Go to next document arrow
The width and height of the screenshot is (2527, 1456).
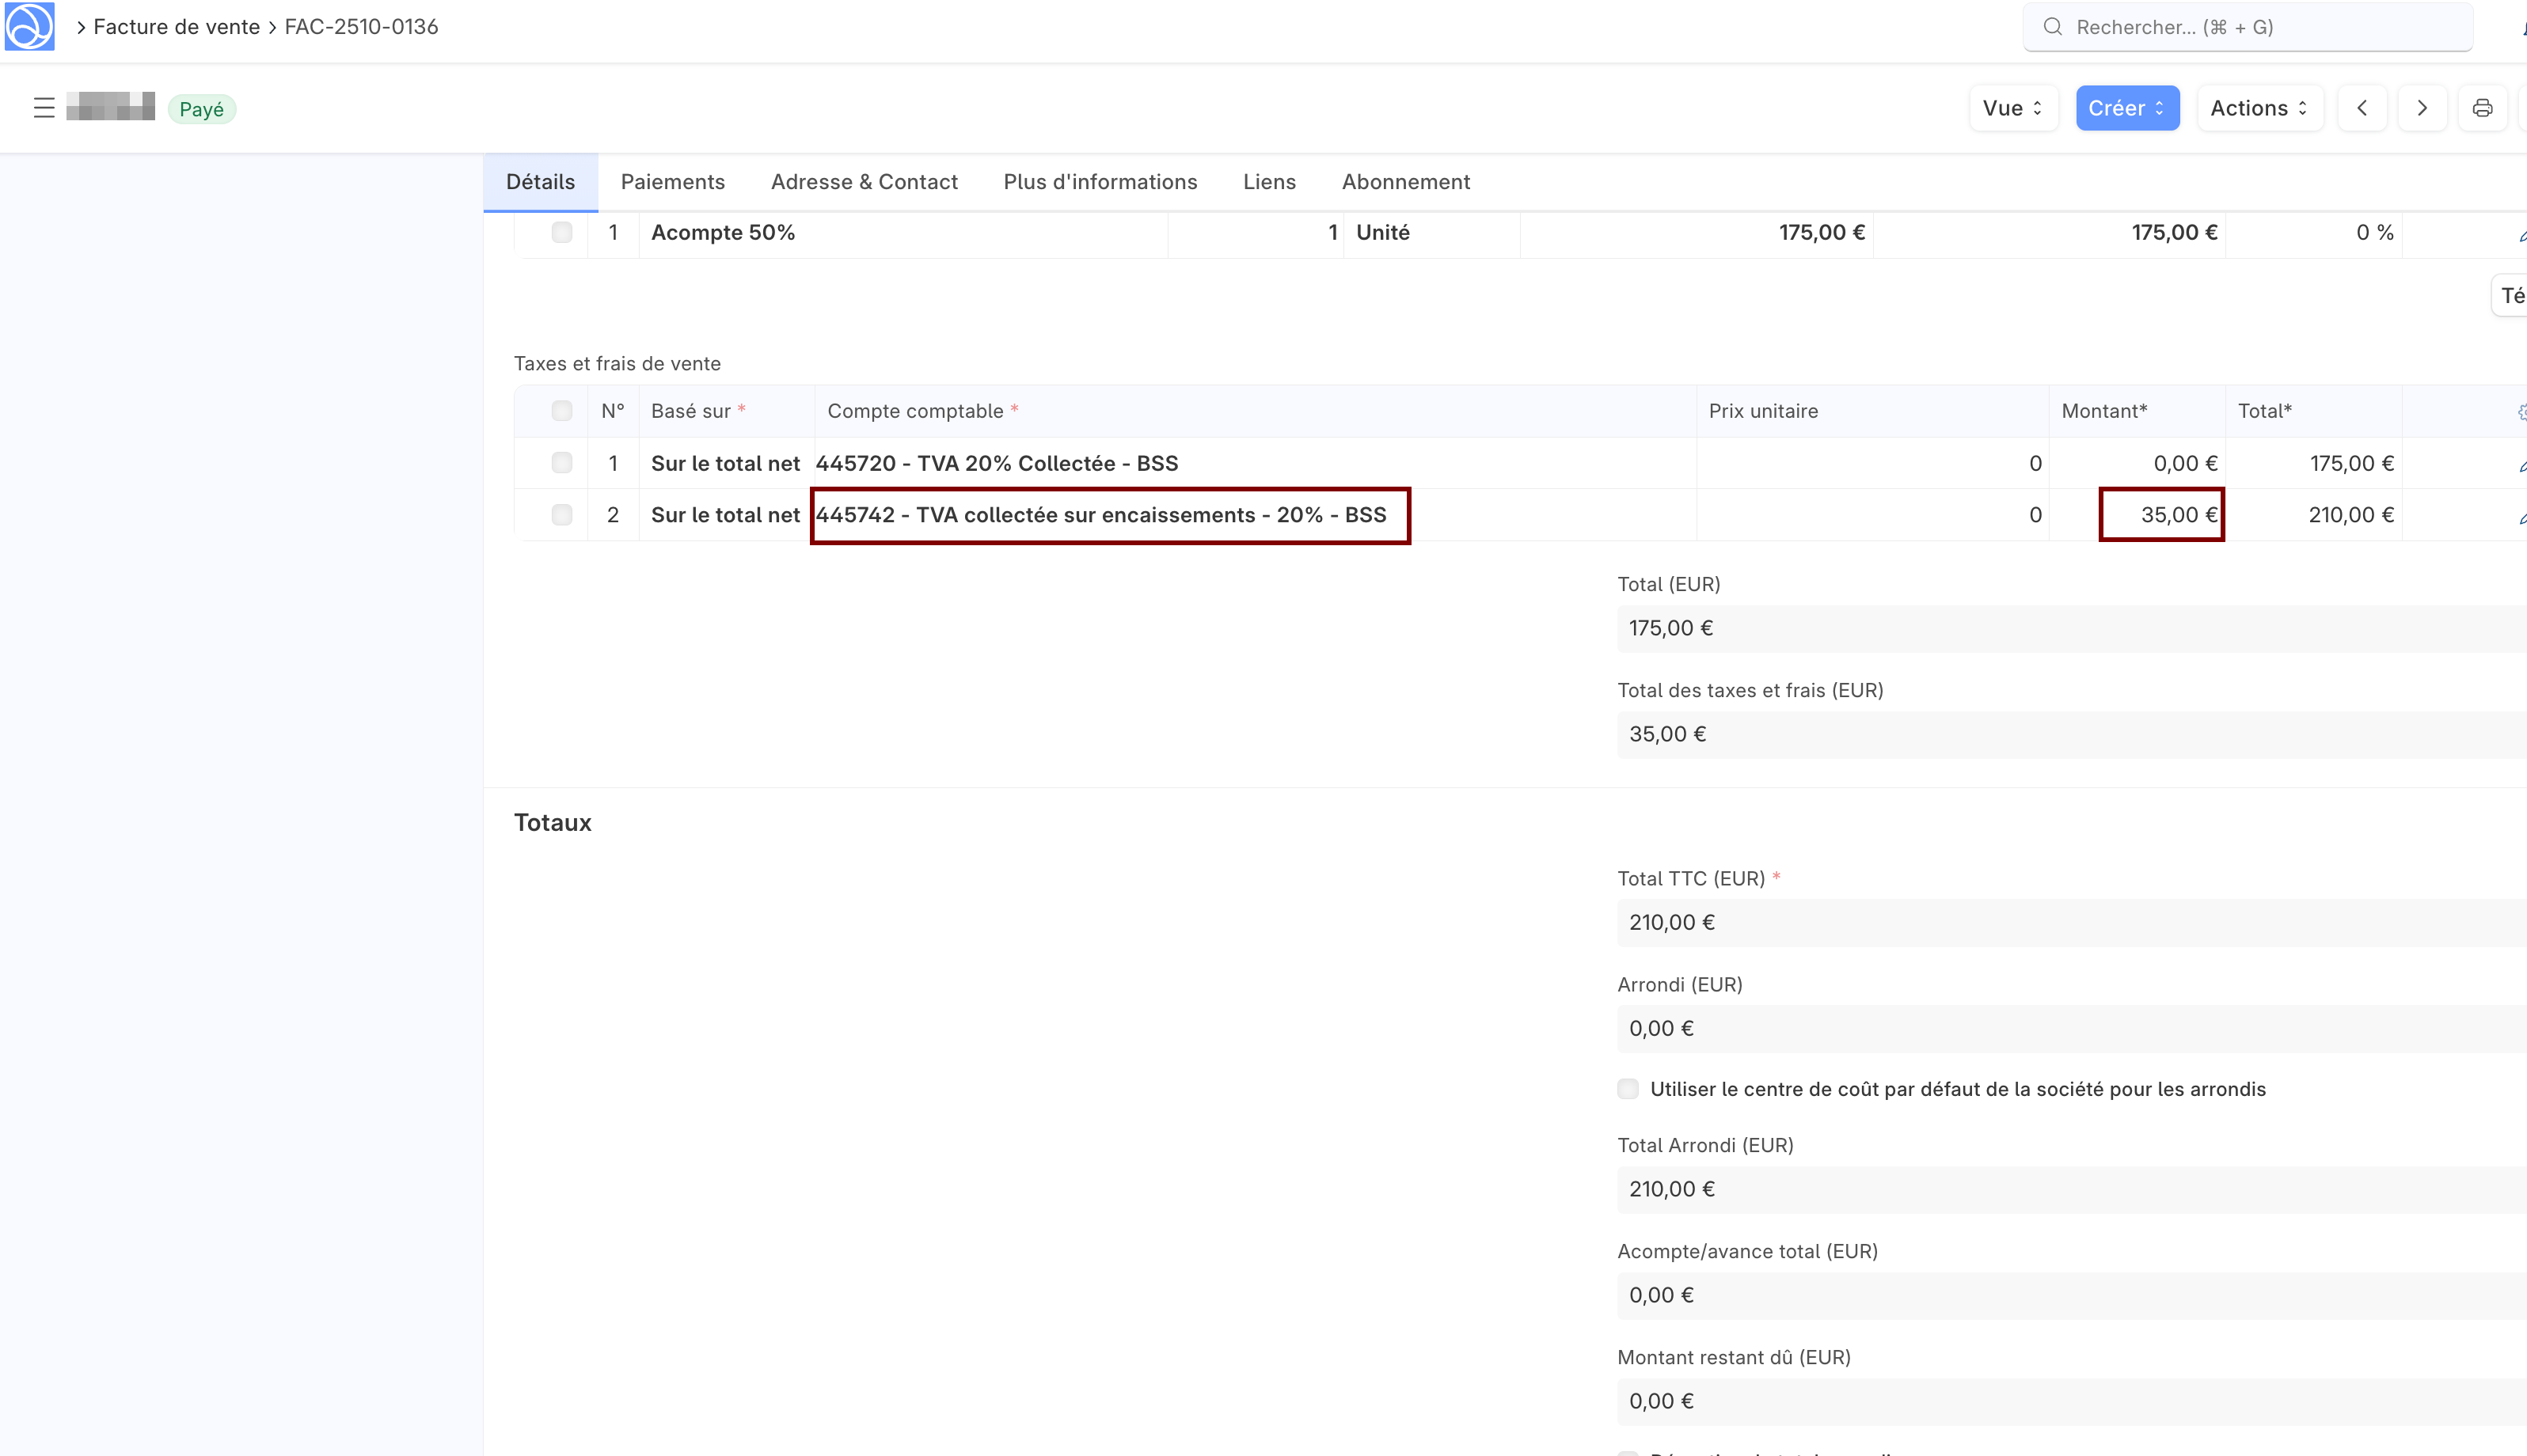click(x=2422, y=108)
